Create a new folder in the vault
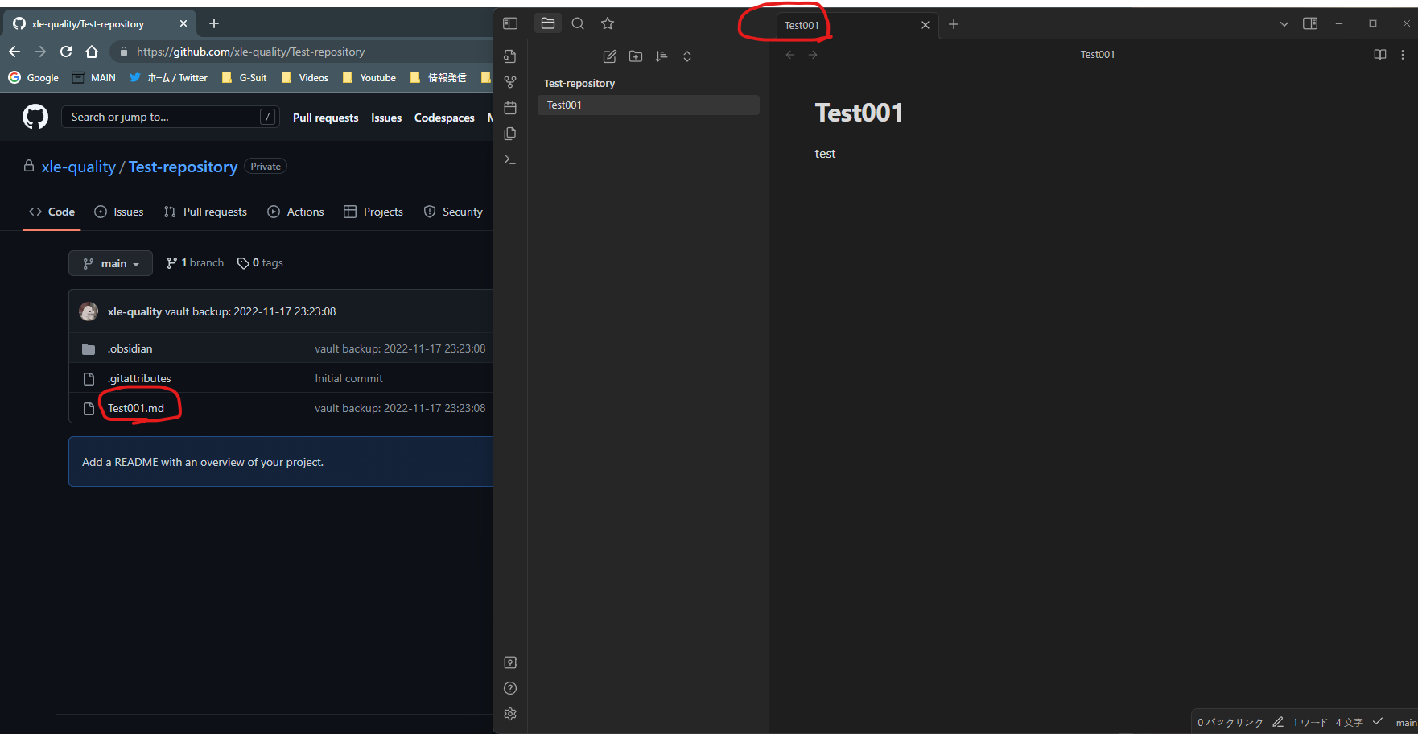The width and height of the screenshot is (1418, 734). (x=636, y=56)
